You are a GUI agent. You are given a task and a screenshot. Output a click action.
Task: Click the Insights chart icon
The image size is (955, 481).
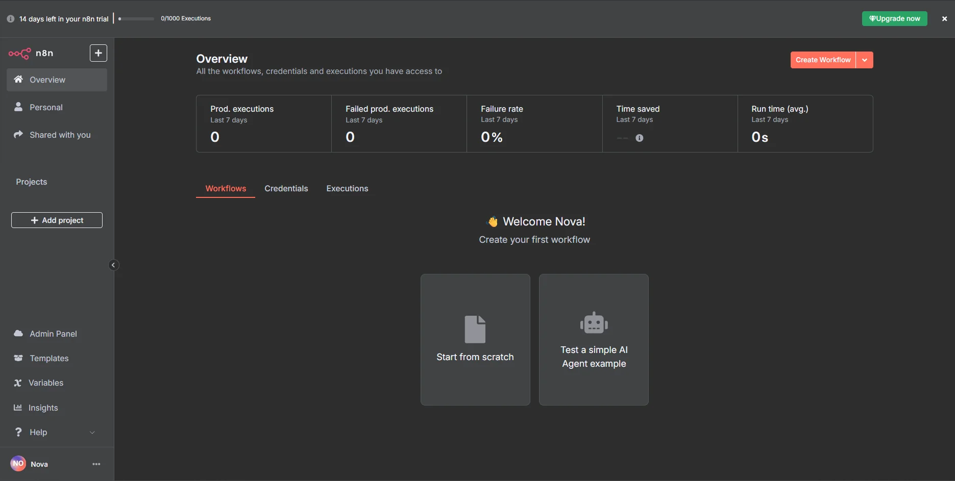coord(18,407)
